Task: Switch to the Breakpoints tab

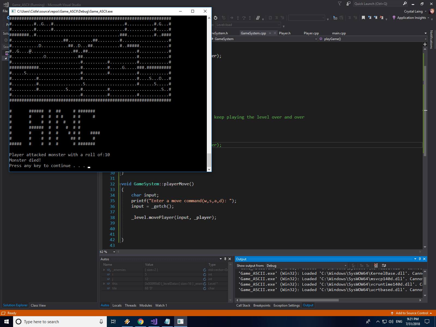Action: pyautogui.click(x=262, y=305)
